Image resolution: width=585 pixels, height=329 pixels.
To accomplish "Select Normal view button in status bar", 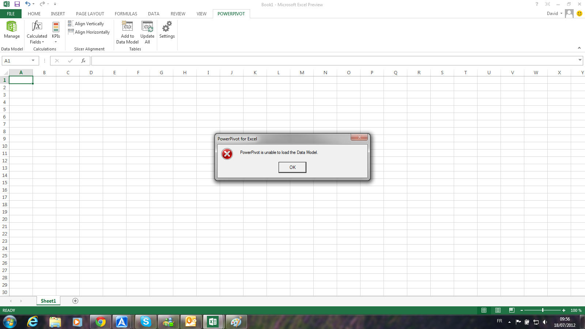I will coord(484,310).
